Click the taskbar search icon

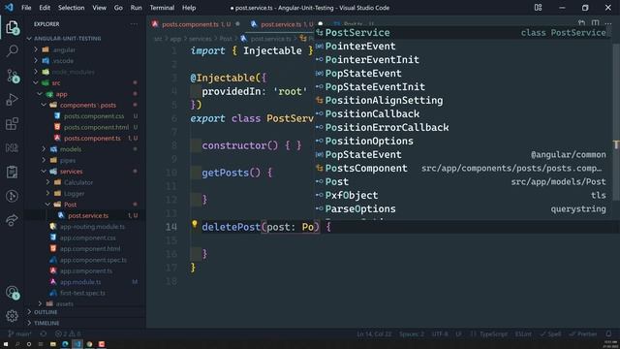17,344
